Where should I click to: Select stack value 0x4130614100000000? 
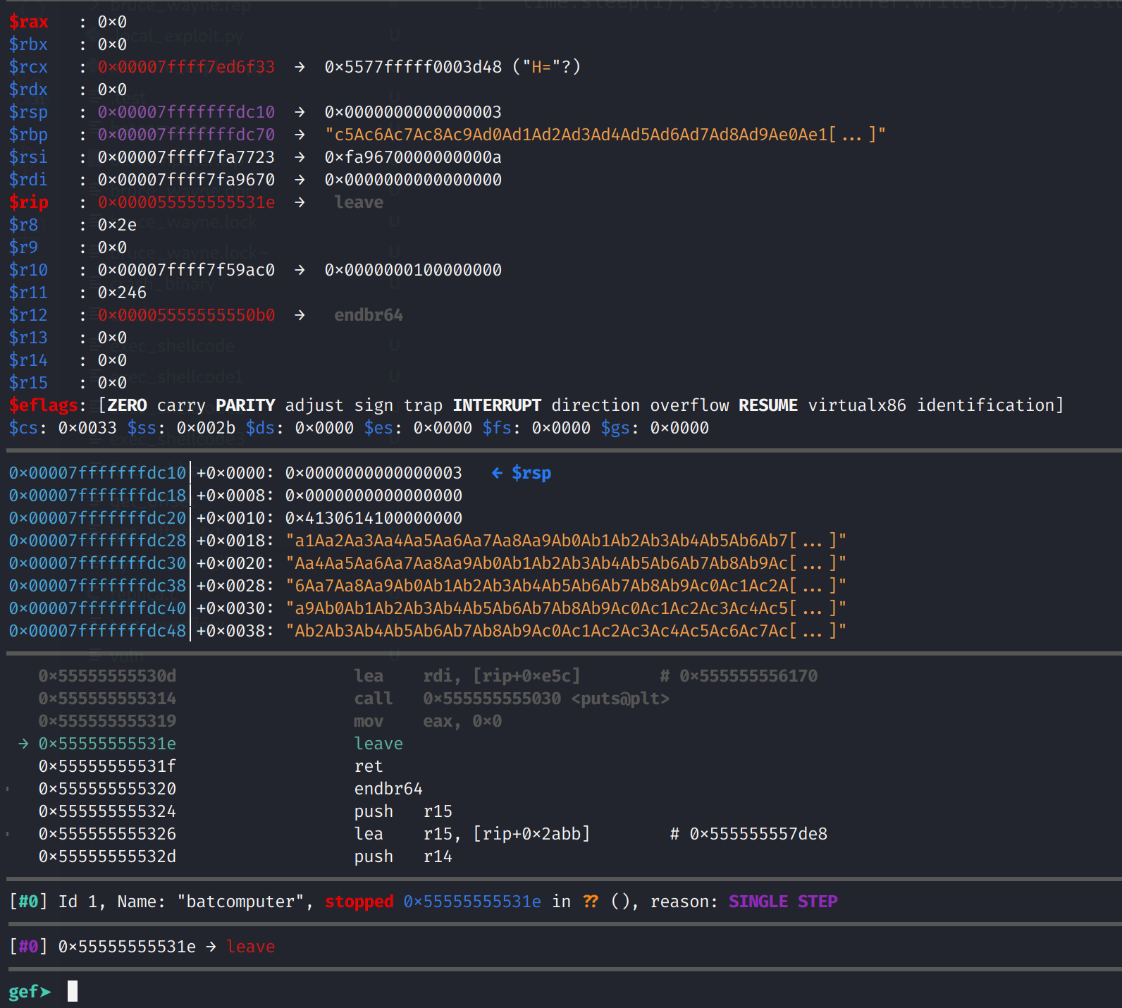click(374, 518)
